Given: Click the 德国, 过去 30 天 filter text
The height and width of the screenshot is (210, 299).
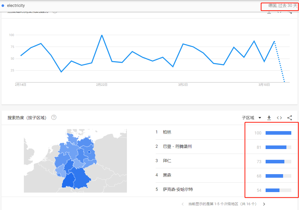Looking at the screenshot, I should coord(283,6).
